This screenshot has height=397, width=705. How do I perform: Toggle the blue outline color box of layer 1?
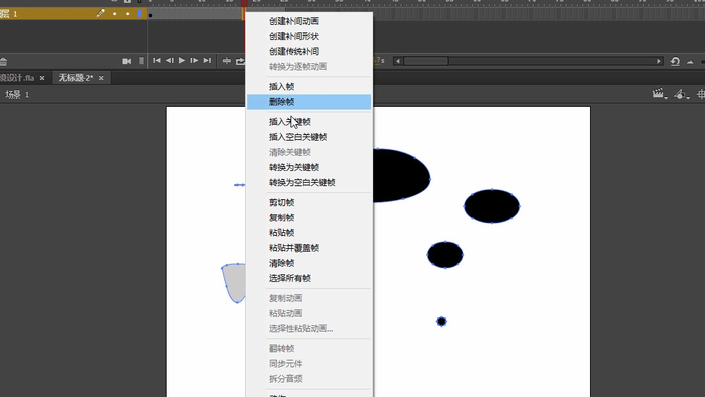[x=139, y=14]
